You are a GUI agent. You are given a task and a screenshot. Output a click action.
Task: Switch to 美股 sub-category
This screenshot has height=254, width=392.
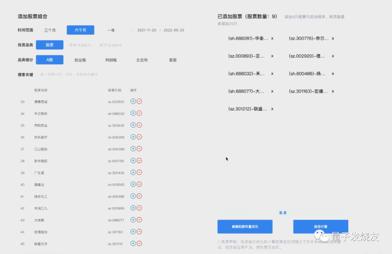(173, 60)
